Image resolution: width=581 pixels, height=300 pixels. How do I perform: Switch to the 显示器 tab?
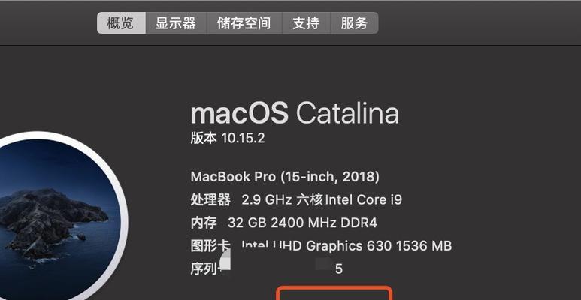click(x=176, y=23)
